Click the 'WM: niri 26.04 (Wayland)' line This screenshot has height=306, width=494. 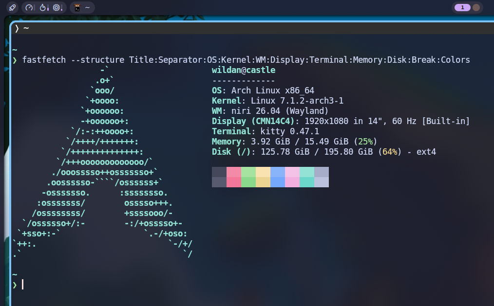pyautogui.click(x=270, y=111)
